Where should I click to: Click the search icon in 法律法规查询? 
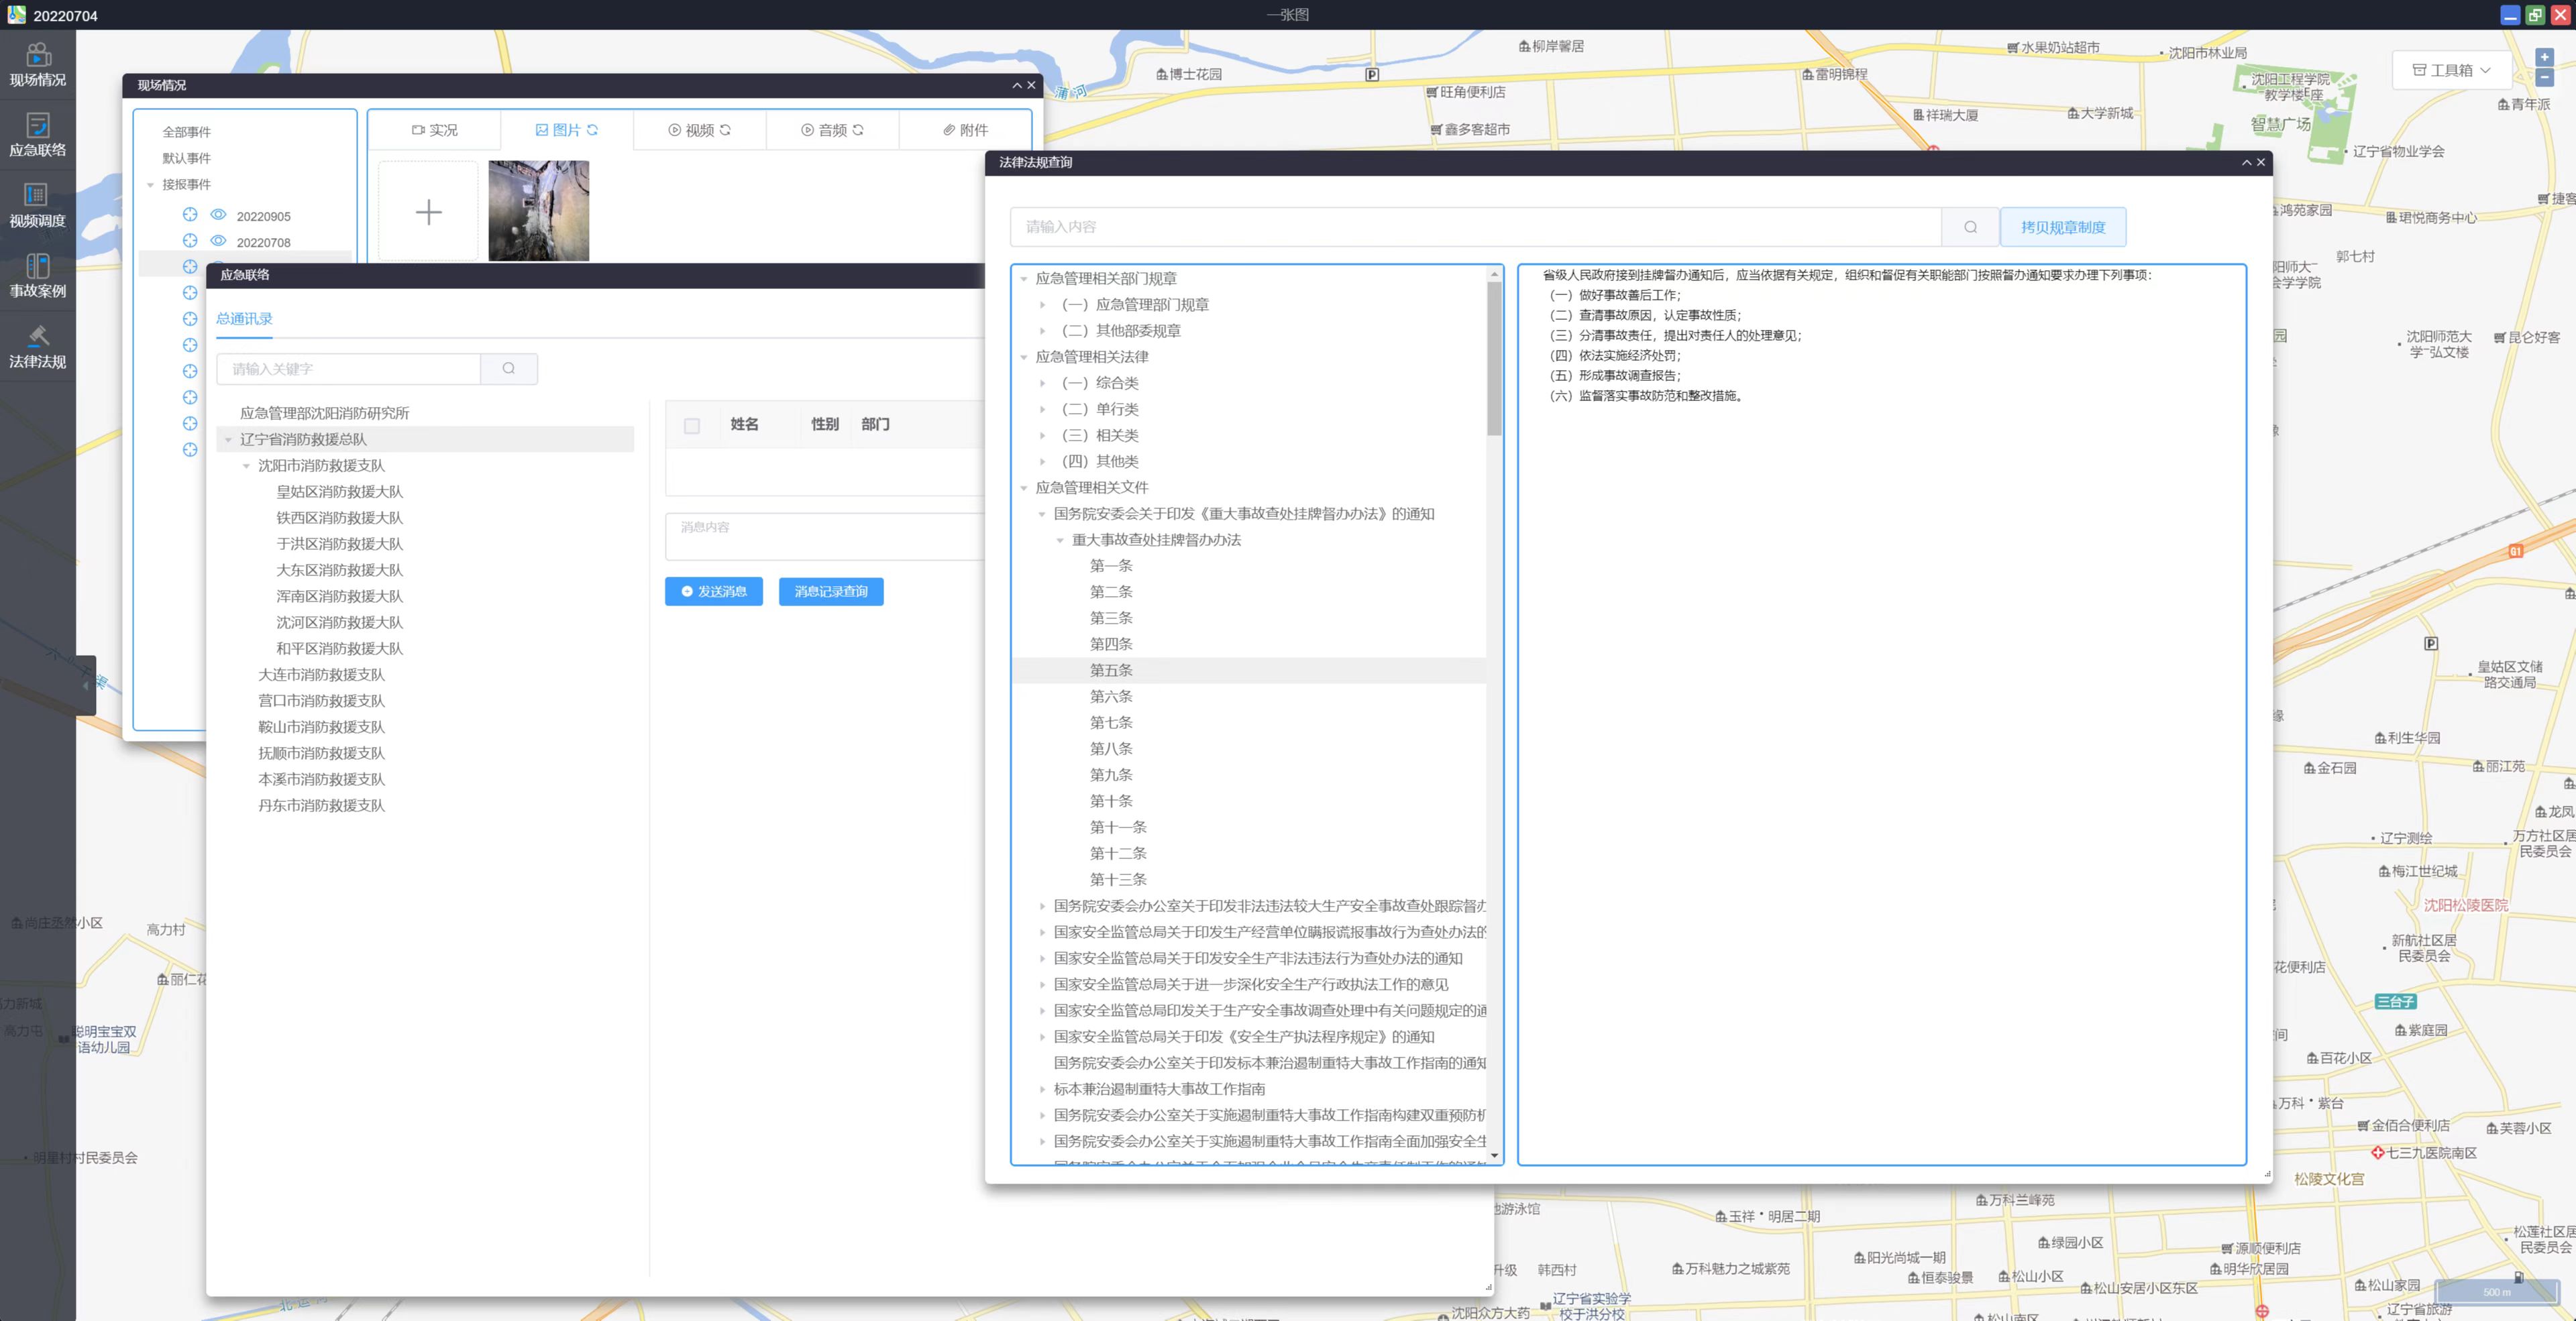(x=1970, y=227)
